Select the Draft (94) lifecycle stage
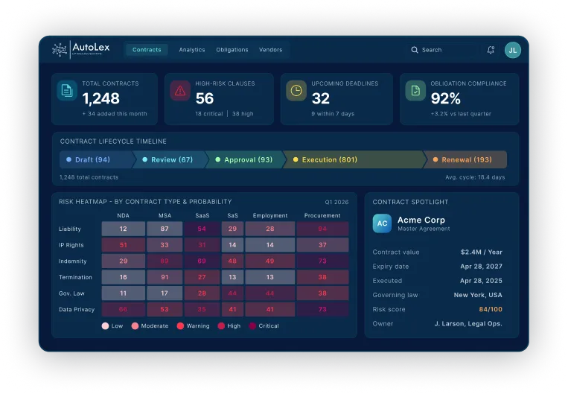568x394 pixels. 96,159
